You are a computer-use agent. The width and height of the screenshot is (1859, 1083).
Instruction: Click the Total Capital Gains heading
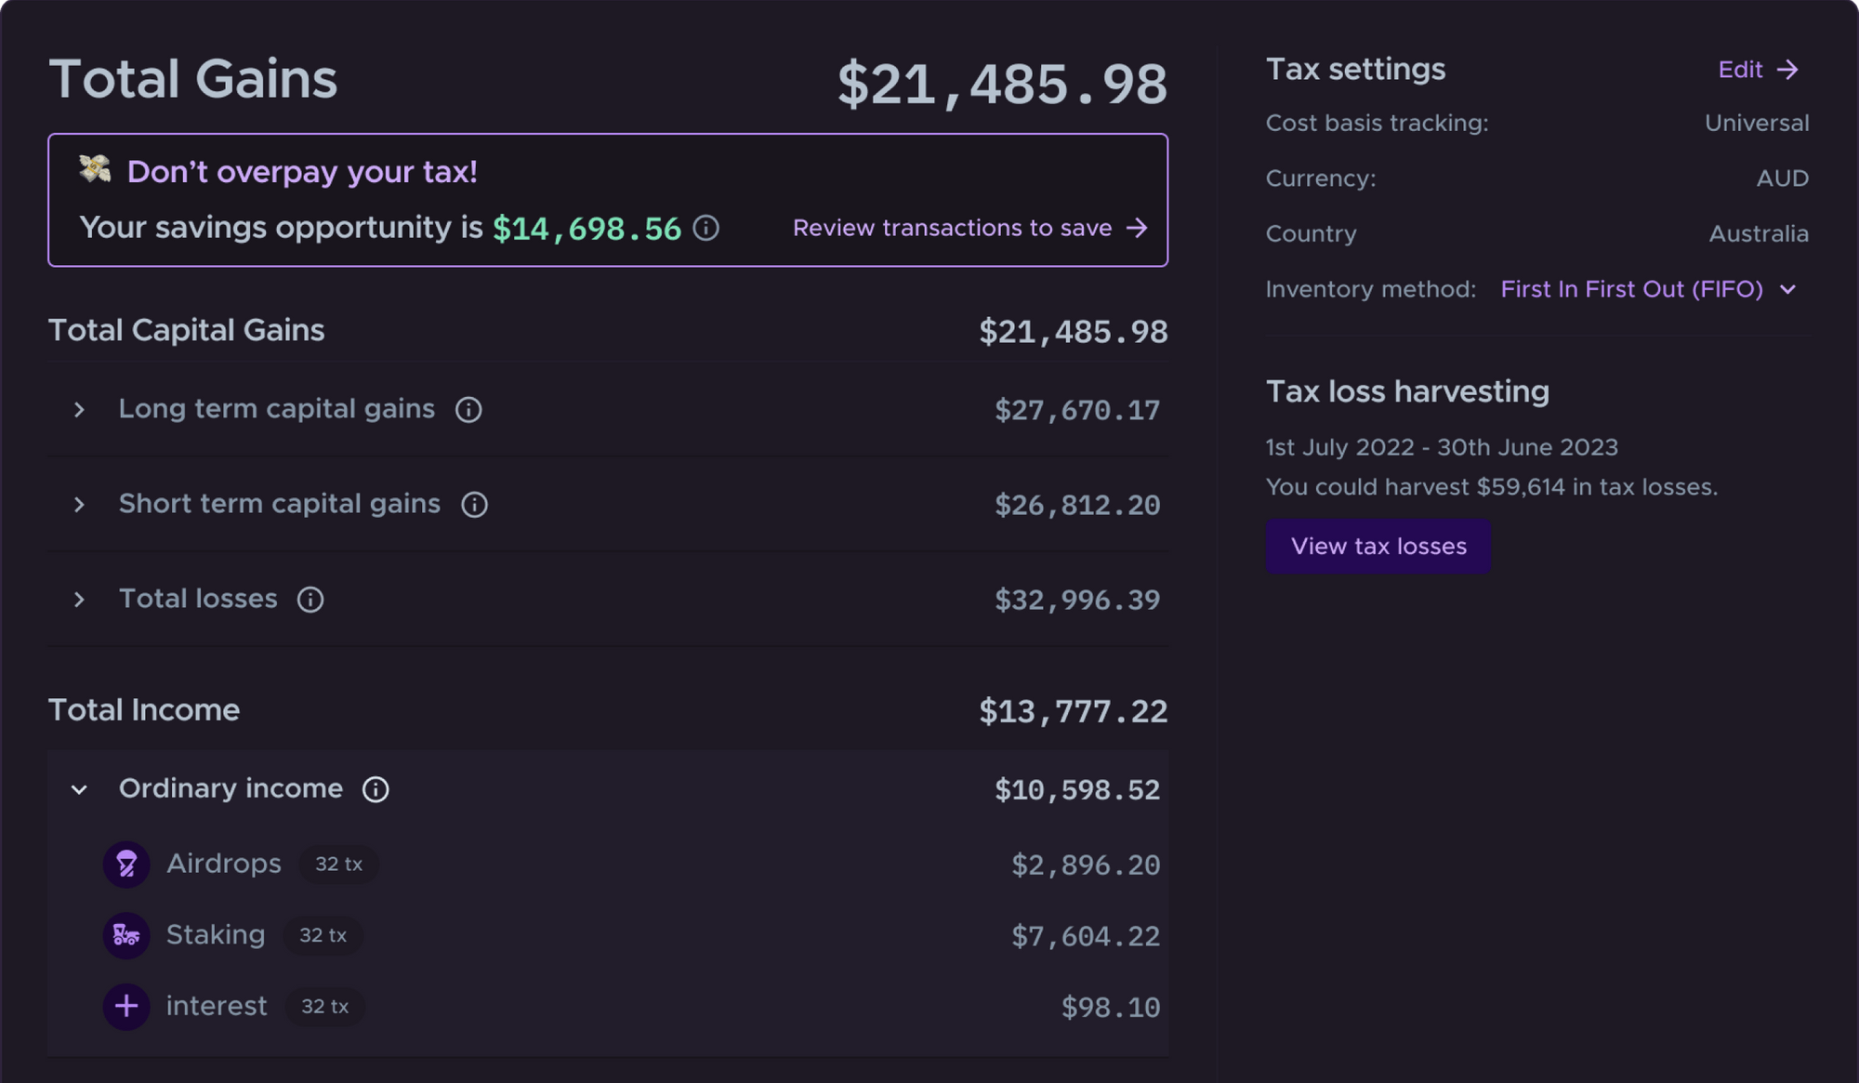tap(187, 330)
